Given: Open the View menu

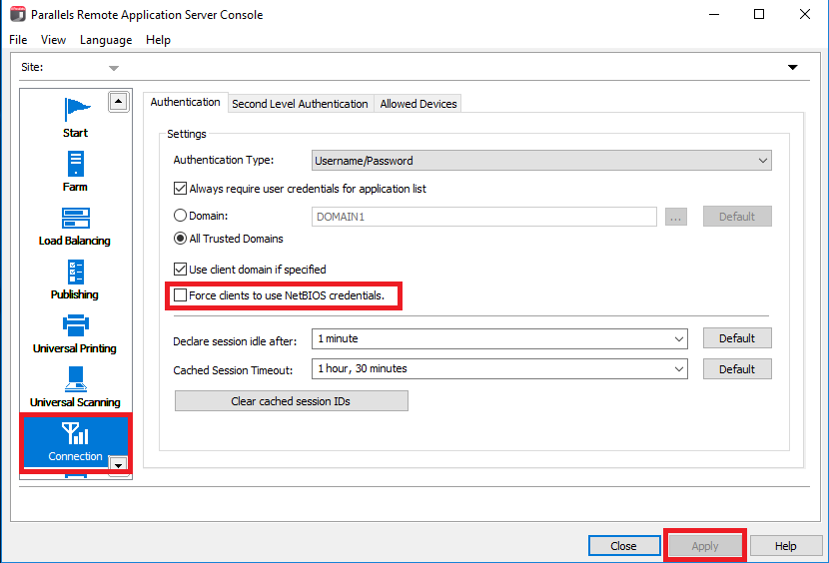Looking at the screenshot, I should tap(53, 40).
